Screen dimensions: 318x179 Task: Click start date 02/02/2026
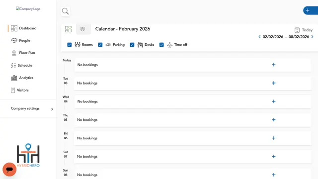pyautogui.click(x=273, y=37)
